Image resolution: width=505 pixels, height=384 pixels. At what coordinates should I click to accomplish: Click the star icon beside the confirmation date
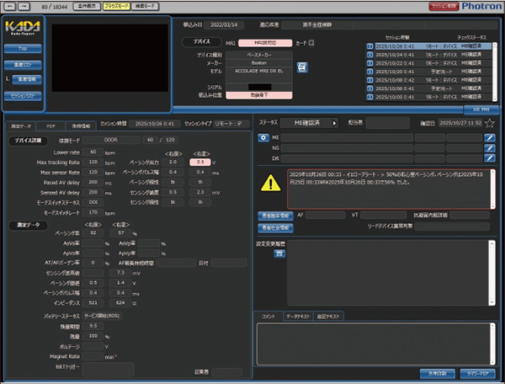[490, 123]
